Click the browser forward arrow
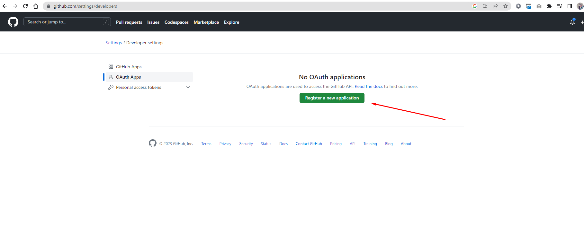The width and height of the screenshot is (584, 239). point(15,6)
